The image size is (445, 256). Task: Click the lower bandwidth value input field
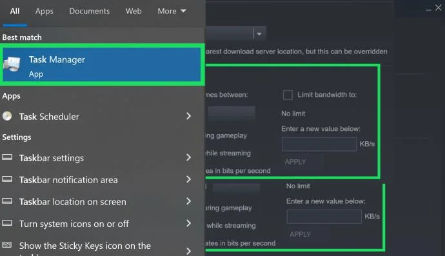(x=324, y=217)
